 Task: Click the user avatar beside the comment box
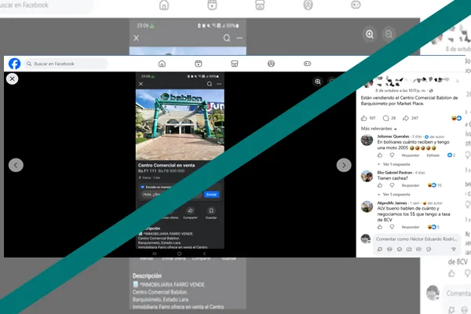[366, 239]
